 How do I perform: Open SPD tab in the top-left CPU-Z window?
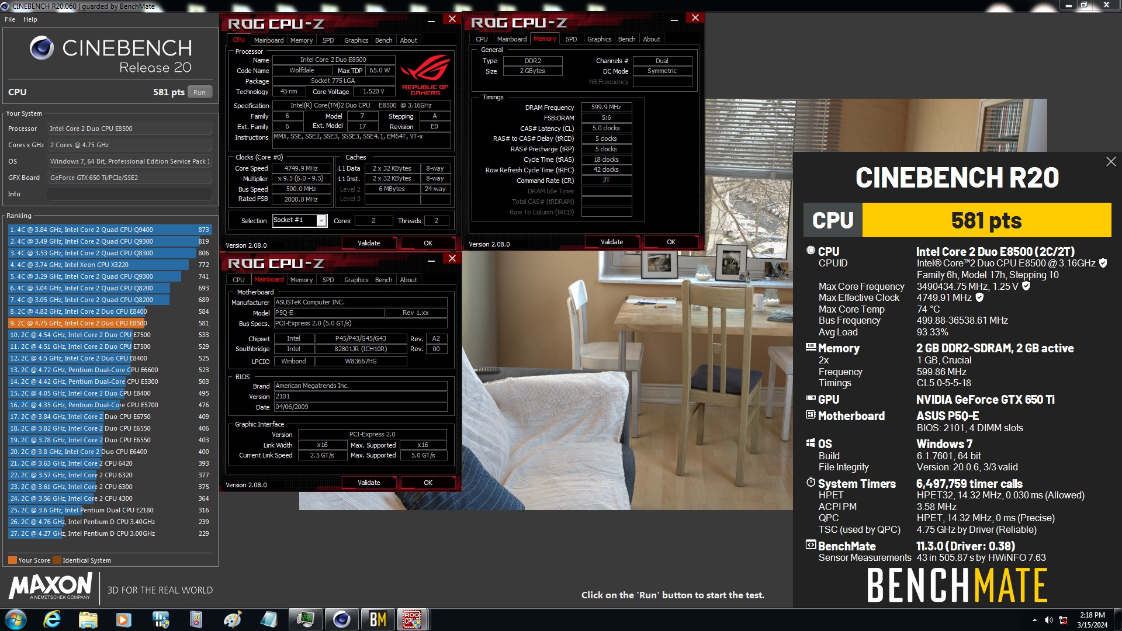pos(328,40)
